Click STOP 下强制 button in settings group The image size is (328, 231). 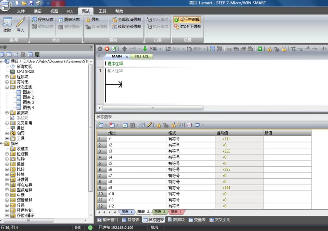[x=188, y=27]
